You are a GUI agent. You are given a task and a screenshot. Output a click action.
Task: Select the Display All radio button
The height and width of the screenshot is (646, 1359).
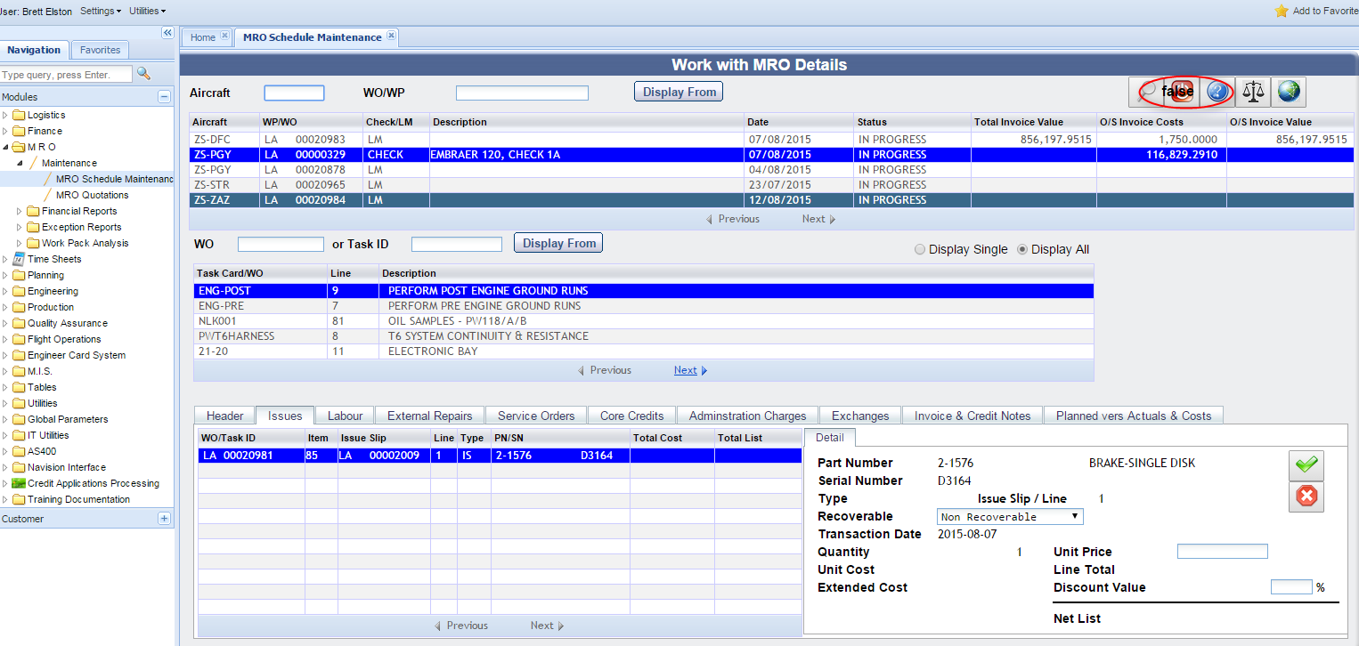tap(1022, 249)
